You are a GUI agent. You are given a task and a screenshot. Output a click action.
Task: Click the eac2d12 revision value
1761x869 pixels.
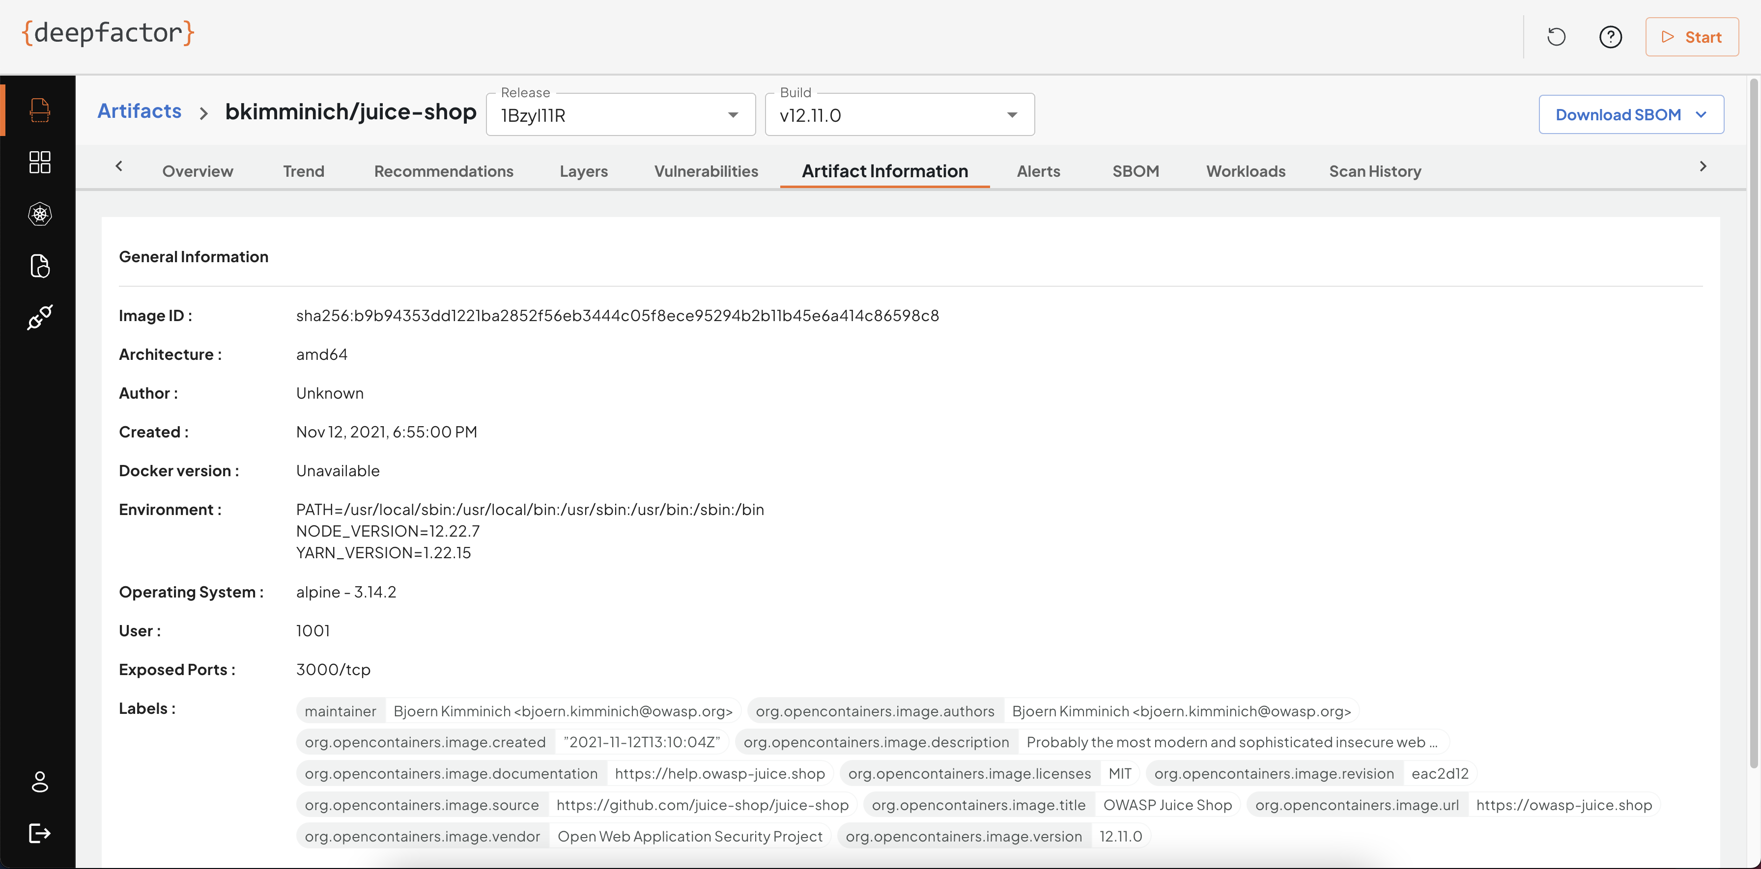[1440, 773]
